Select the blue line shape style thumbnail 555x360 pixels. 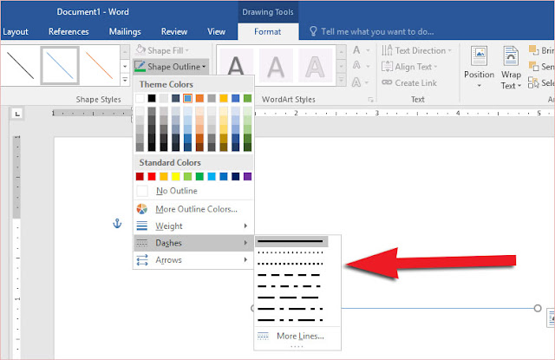tap(60, 65)
